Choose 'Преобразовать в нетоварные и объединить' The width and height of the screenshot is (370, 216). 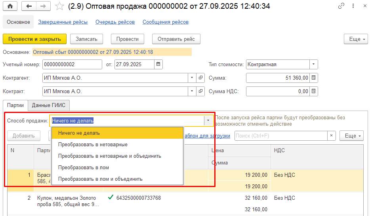tap(109, 156)
